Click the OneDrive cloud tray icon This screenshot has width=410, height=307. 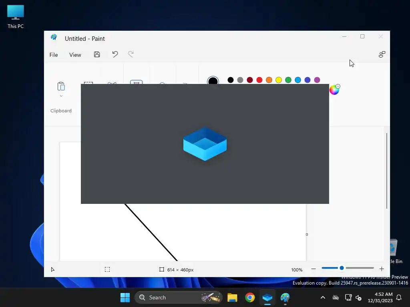click(336, 297)
